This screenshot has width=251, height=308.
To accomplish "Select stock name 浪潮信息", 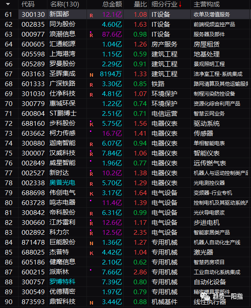I will (62, 34).
